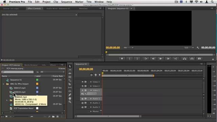217x122 pixels.
Task: Mute the Audio 3 track speaker
Action: (82, 107)
